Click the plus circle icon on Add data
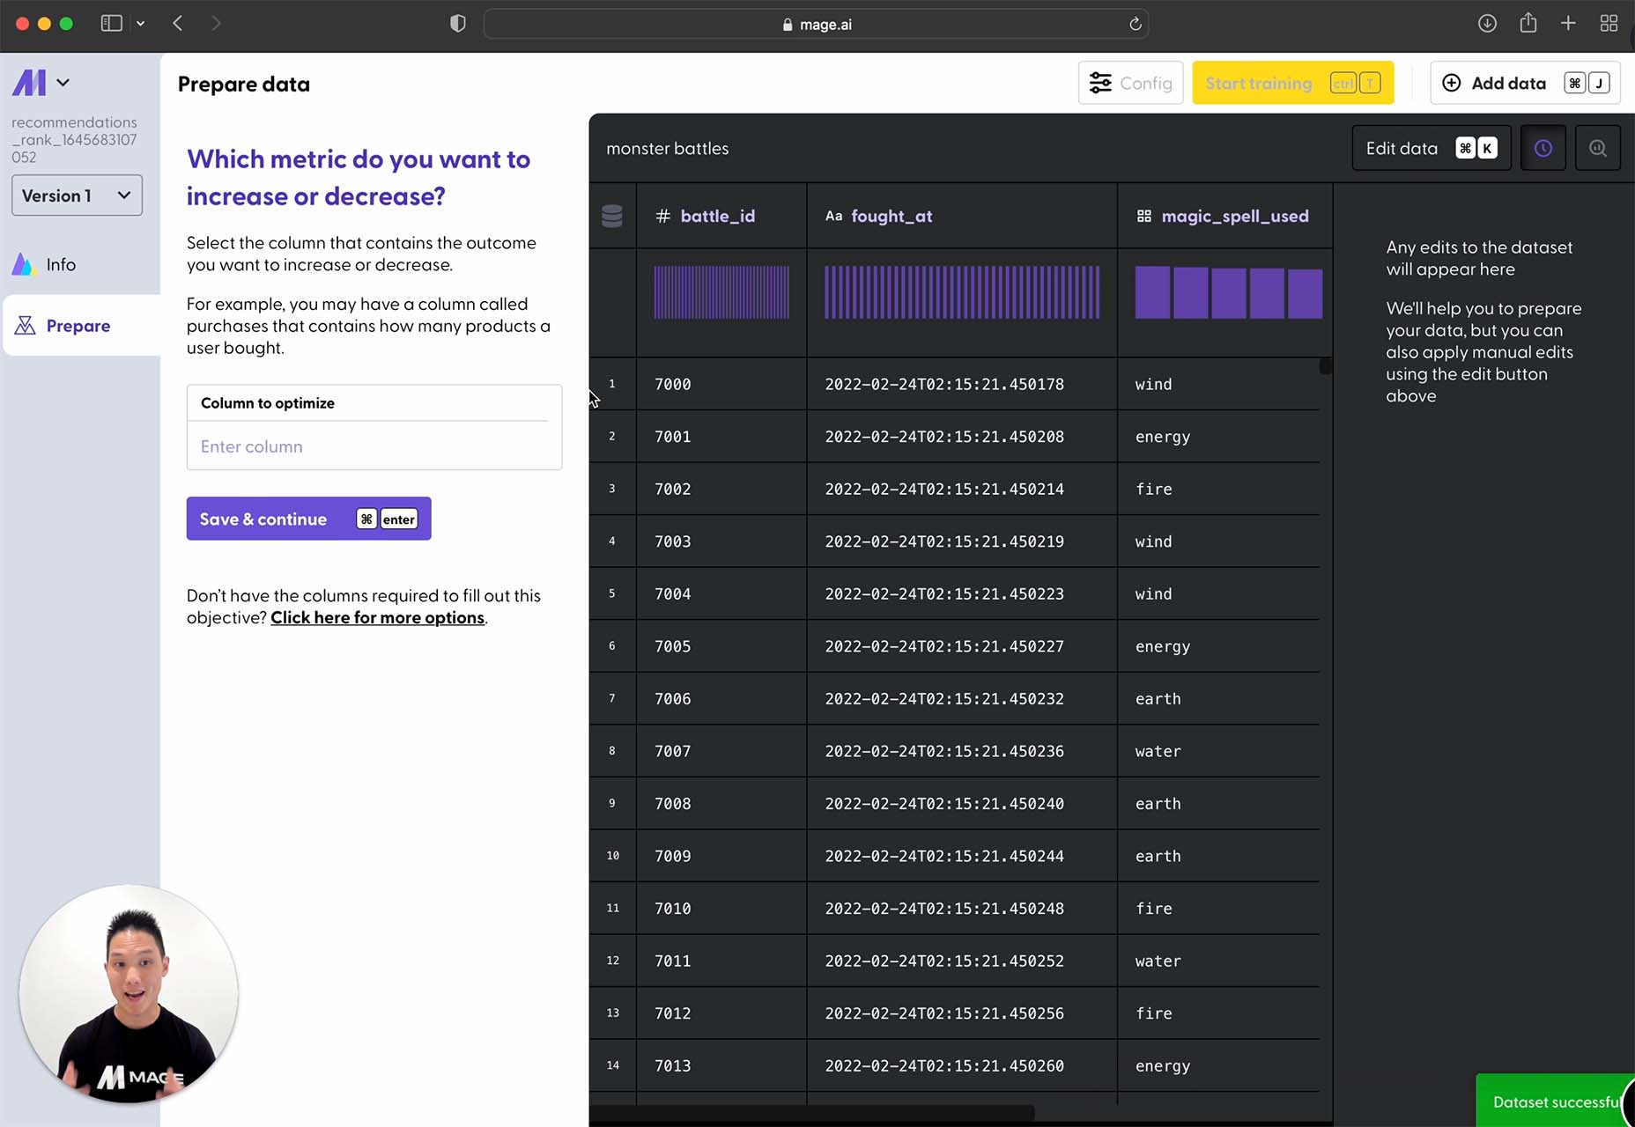Image resolution: width=1635 pixels, height=1127 pixels. point(1451,83)
